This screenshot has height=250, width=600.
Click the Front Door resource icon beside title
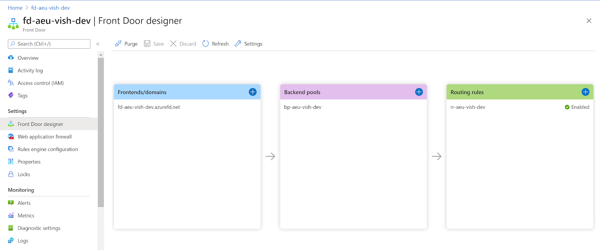coord(13,24)
